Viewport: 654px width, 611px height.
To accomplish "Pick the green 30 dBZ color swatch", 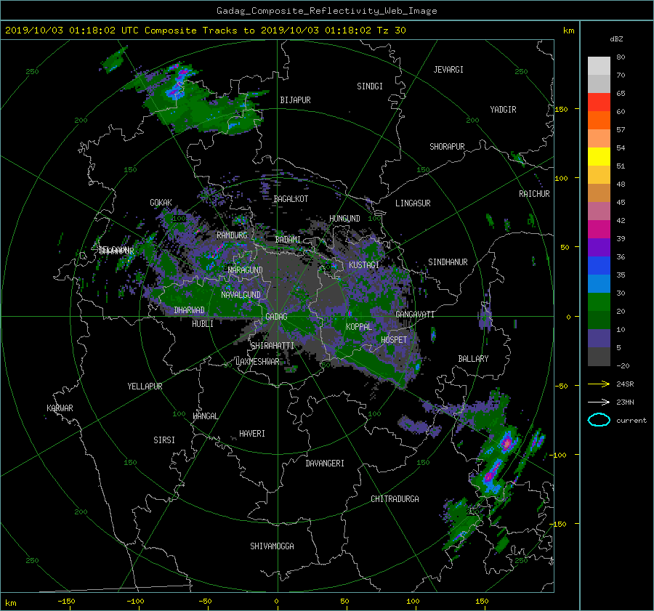I will pyautogui.click(x=599, y=302).
